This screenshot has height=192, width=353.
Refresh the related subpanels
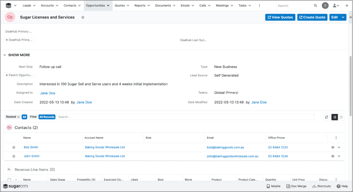tap(326, 117)
